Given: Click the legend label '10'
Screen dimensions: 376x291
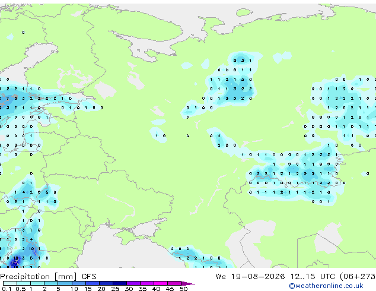Looking at the screenshot, I should 74,289.
